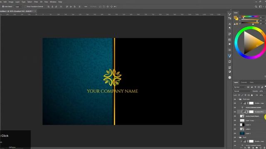Viewport: 266px width, 149px height.
Task: Click the blue V plugin icon in dock
Action: pyautogui.click(x=229, y=56)
